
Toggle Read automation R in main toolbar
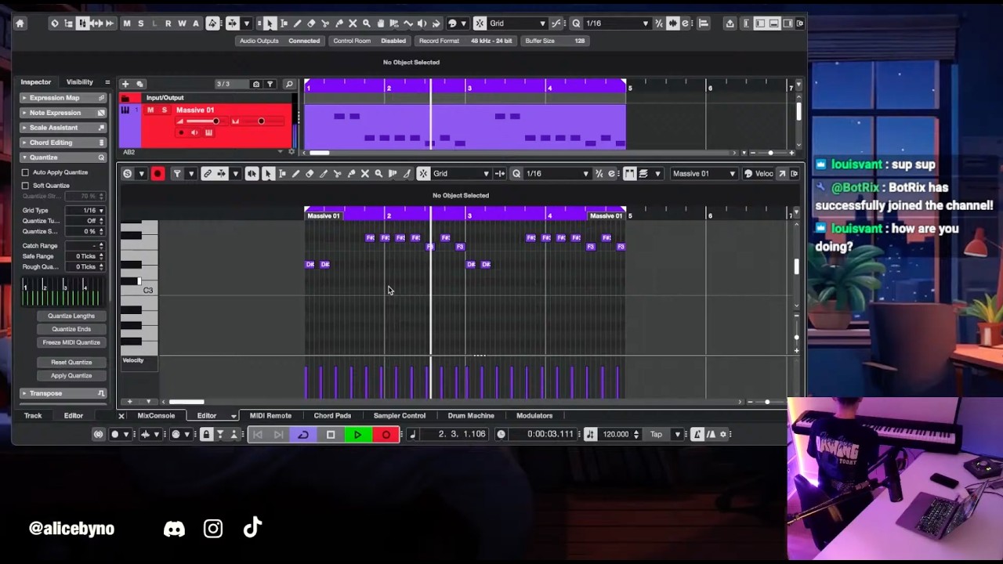point(168,23)
